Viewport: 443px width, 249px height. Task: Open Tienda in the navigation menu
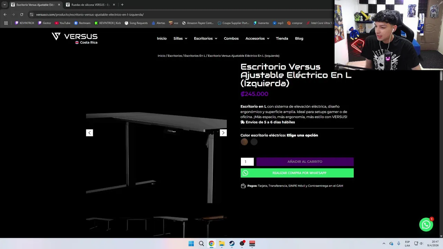click(282, 38)
